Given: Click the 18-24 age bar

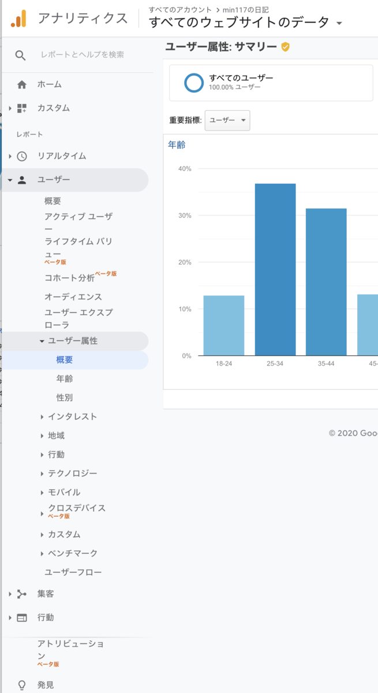Looking at the screenshot, I should (224, 326).
